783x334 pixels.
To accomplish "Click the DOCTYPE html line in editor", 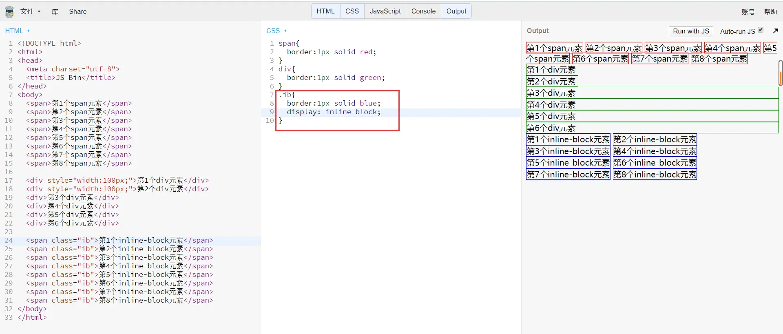I will [x=49, y=43].
